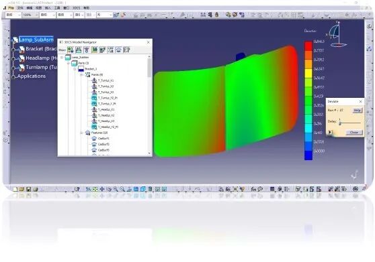Click the Help button in Deviate dialog
The height and width of the screenshot is (262, 375).
pyautogui.click(x=358, y=111)
